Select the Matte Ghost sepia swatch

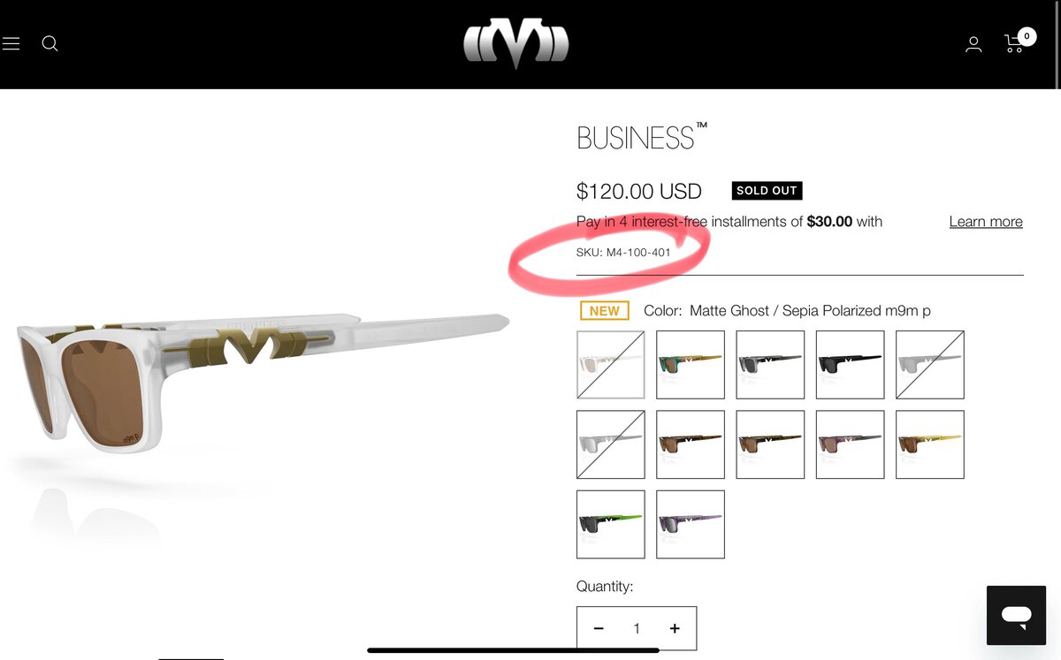click(611, 365)
